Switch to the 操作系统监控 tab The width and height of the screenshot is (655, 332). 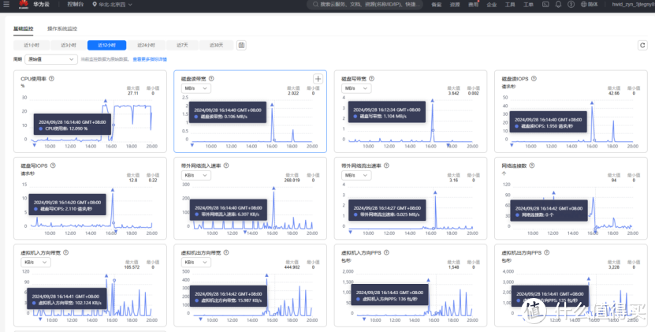click(62, 28)
